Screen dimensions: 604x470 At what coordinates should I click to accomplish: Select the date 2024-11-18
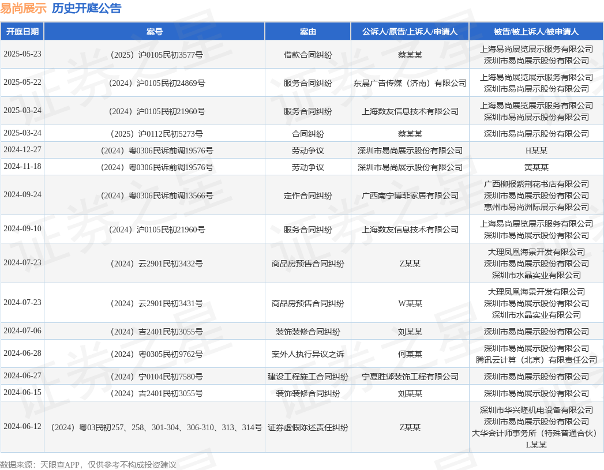(22, 167)
